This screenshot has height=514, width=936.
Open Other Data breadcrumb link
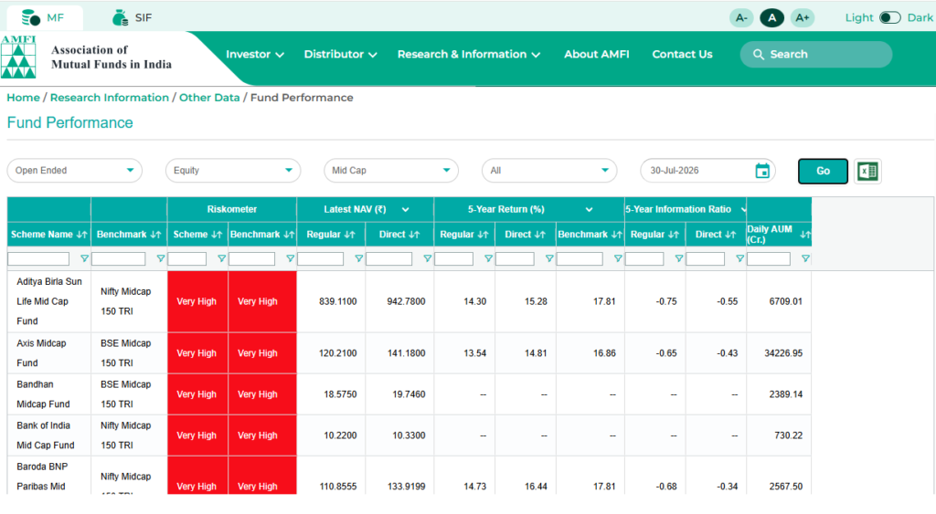[209, 98]
